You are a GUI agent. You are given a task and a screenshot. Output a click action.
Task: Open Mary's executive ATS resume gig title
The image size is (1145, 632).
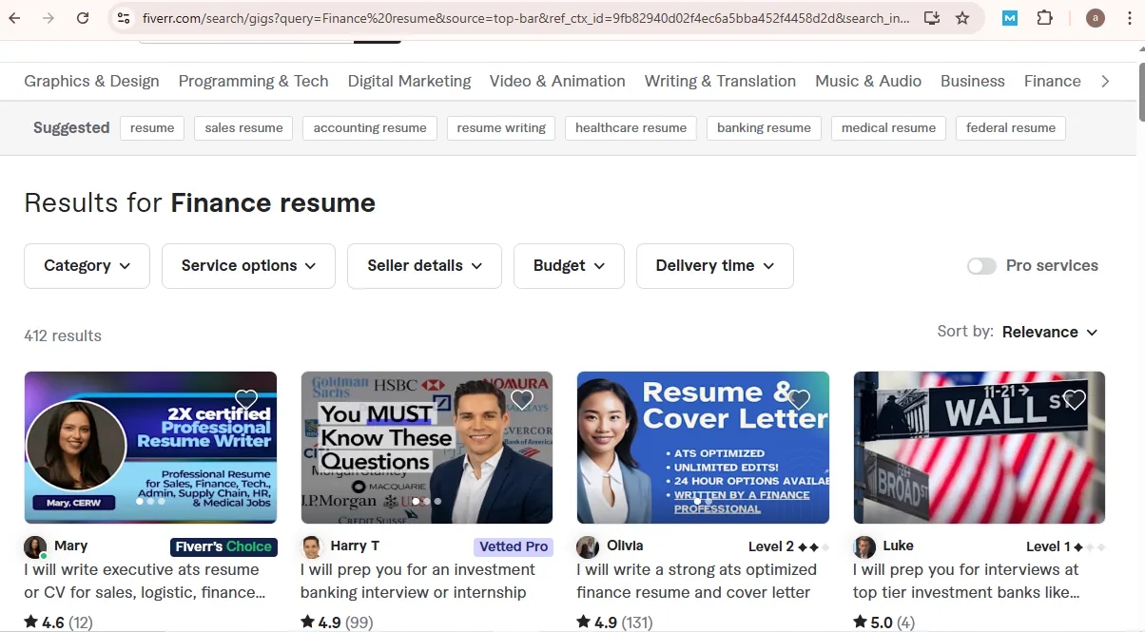tap(145, 581)
